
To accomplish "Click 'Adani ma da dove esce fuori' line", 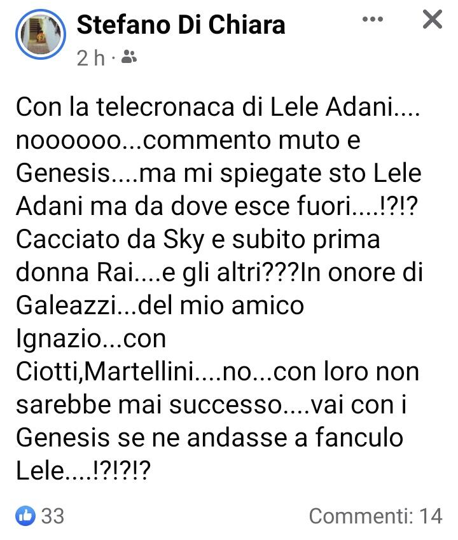I will click(217, 206).
